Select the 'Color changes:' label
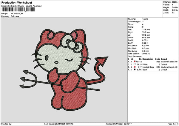179x126 pixels. coord(135,22)
